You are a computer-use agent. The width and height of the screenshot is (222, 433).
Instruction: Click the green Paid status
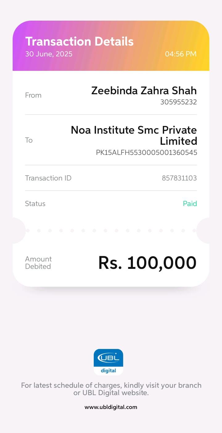tap(190, 204)
